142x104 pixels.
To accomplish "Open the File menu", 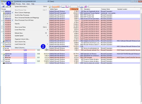I will pos(3,4).
